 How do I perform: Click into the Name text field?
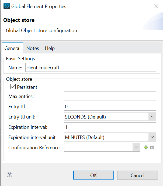(x=90, y=67)
